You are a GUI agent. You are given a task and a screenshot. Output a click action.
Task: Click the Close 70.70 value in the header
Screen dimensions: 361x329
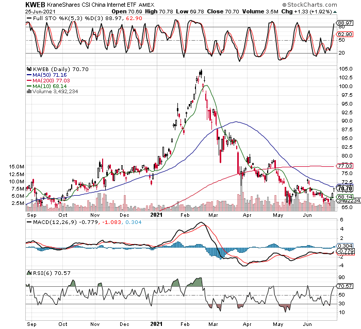click(x=223, y=11)
